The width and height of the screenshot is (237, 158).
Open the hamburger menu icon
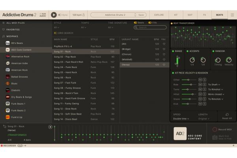pos(232,15)
